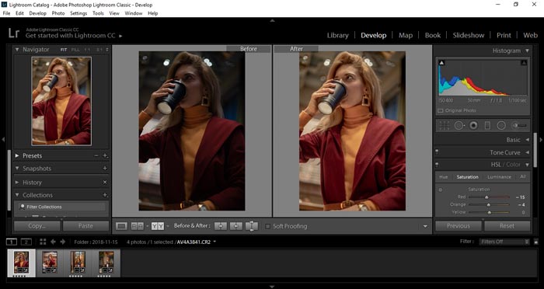Click the Previous button
This screenshot has width=544, height=289.
pos(459,226)
